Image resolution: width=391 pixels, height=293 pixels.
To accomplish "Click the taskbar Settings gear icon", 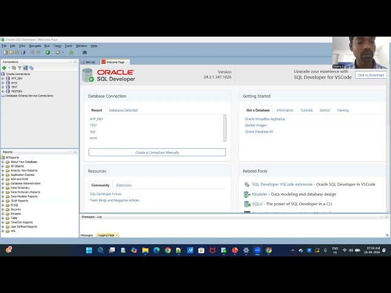I will click(246, 250).
